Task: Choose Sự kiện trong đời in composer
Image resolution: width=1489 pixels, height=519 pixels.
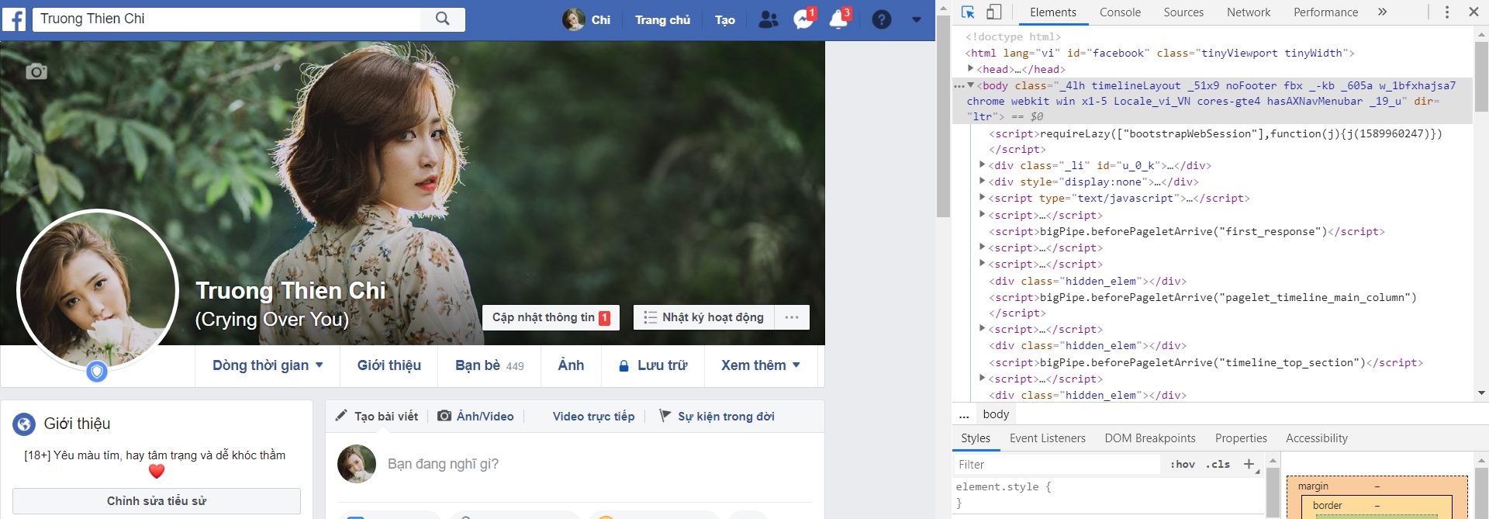Action: click(x=717, y=417)
